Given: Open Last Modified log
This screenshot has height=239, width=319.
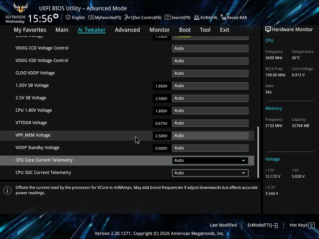Looking at the screenshot, I should pos(223,225).
